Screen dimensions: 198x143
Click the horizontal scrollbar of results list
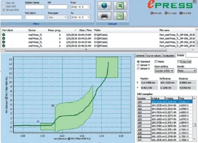[x=86, y=50]
